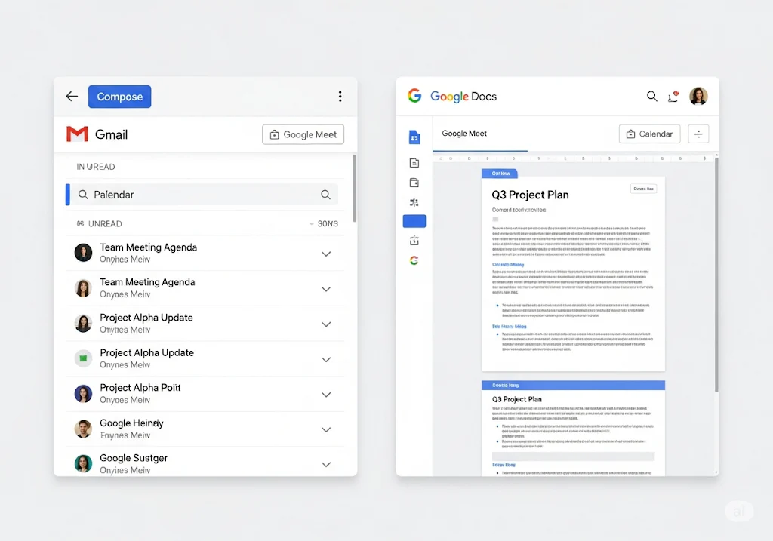Click the Google Docs title text
The width and height of the screenshot is (773, 541).
pos(463,96)
